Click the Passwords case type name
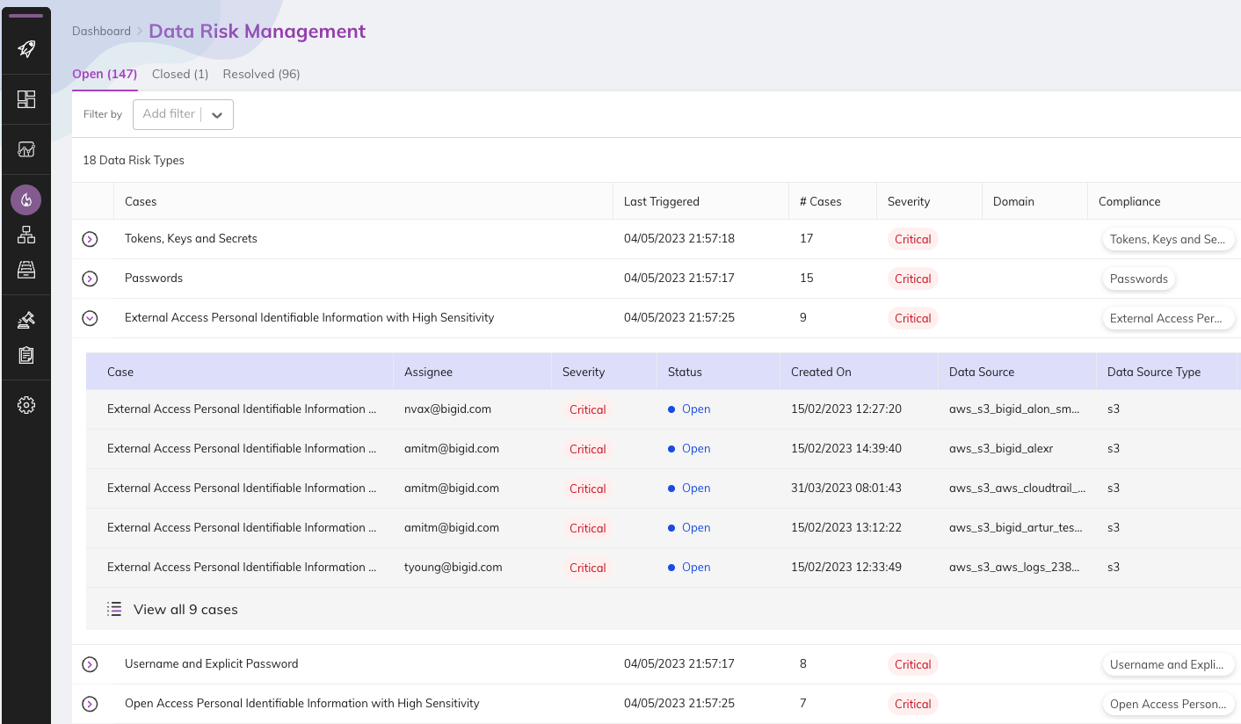Image resolution: width=1241 pixels, height=724 pixels. (x=154, y=279)
